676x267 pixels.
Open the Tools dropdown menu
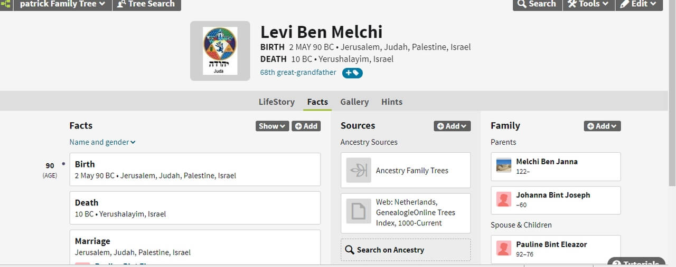[x=588, y=4]
